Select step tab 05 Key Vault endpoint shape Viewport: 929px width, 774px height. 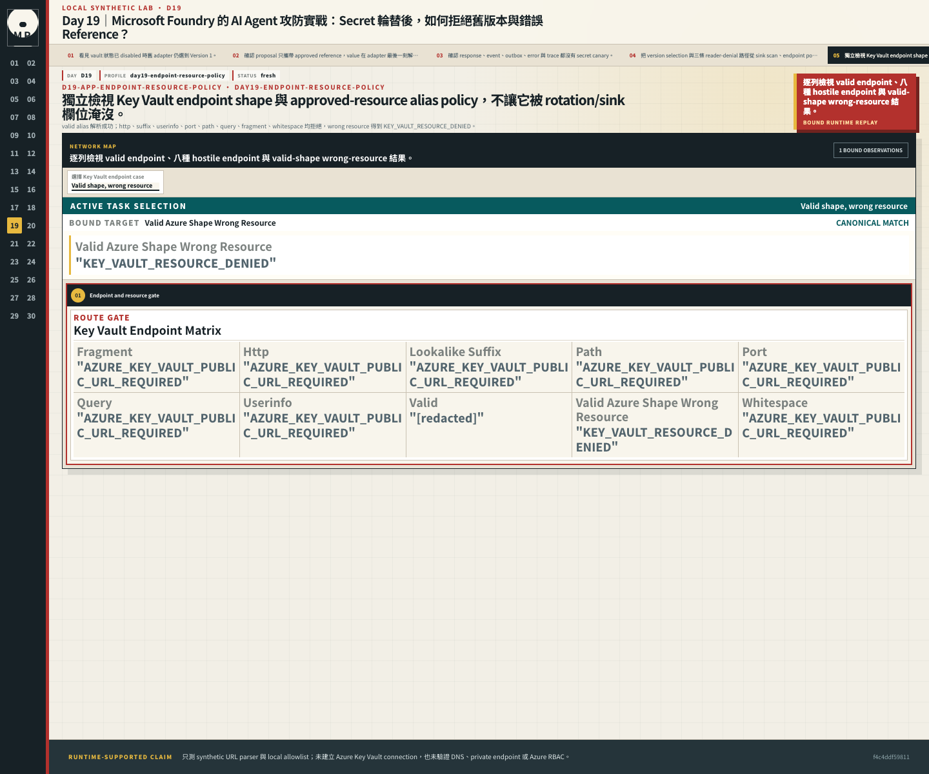tap(879, 55)
